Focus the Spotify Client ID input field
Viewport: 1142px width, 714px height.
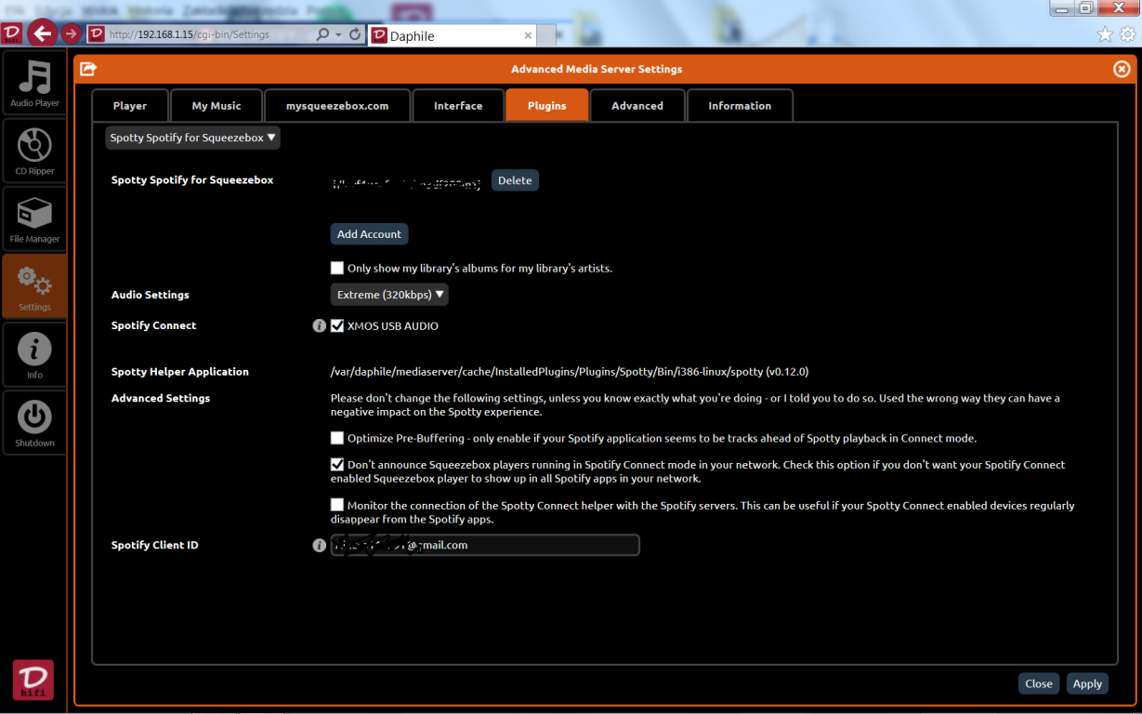click(x=485, y=546)
